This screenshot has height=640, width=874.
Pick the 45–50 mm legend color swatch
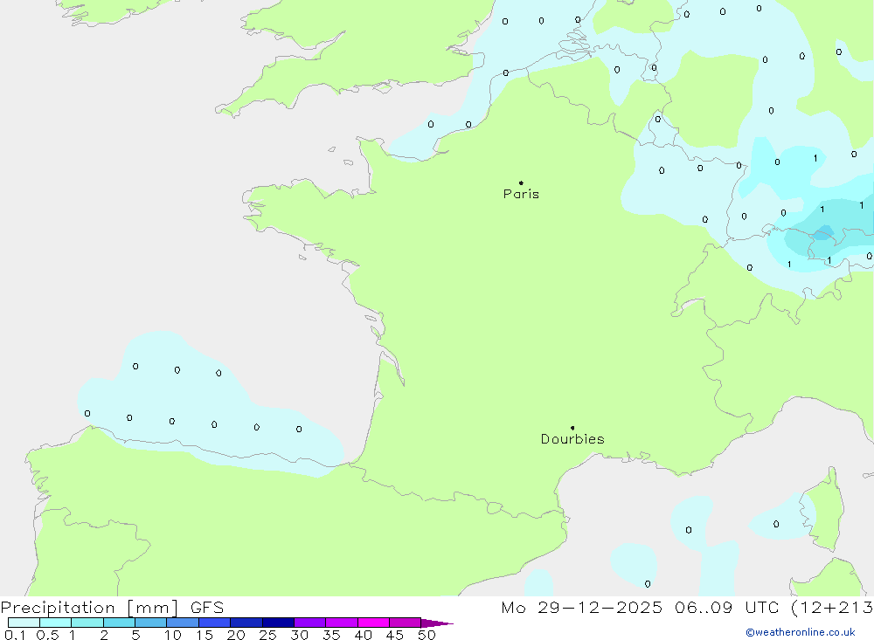tap(406, 623)
